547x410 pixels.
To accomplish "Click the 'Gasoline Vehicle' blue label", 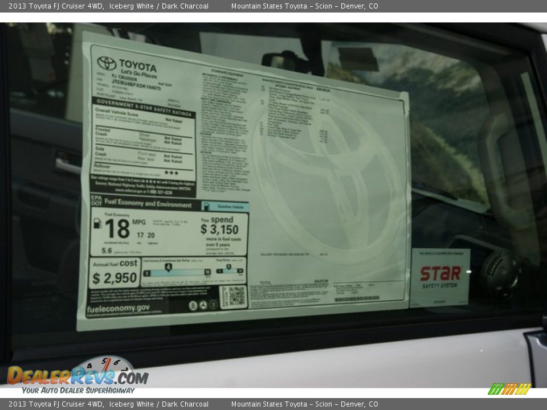I will coord(226,206).
